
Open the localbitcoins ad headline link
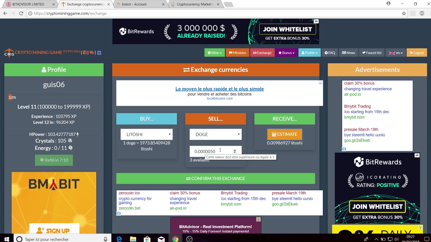[x=220, y=89]
